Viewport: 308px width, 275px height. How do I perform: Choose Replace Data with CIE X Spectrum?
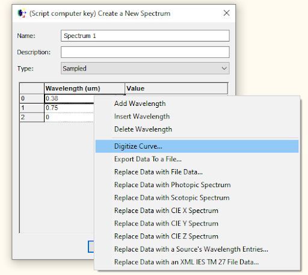[197, 211]
